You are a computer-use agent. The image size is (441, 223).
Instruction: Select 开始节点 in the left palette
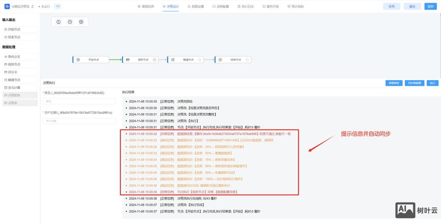pos(20,29)
